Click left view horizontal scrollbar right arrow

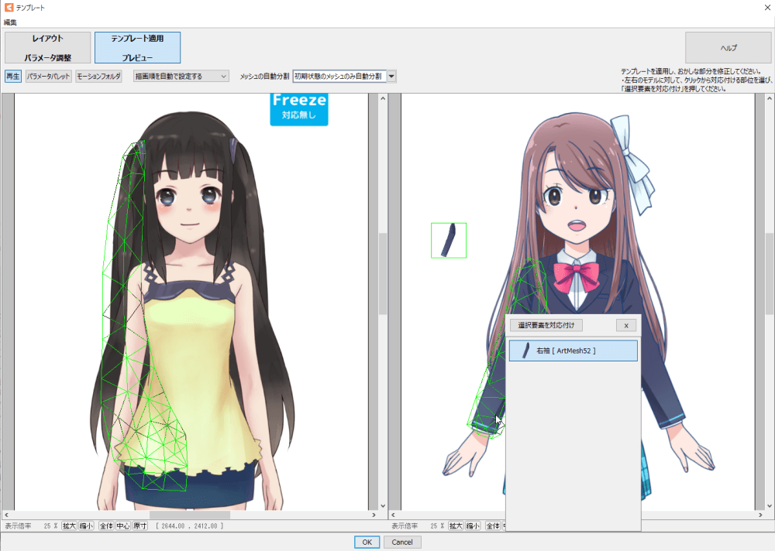(374, 515)
